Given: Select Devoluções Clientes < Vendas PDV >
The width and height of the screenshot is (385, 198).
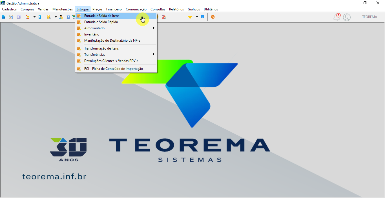Looking at the screenshot, I should [x=116, y=61].
